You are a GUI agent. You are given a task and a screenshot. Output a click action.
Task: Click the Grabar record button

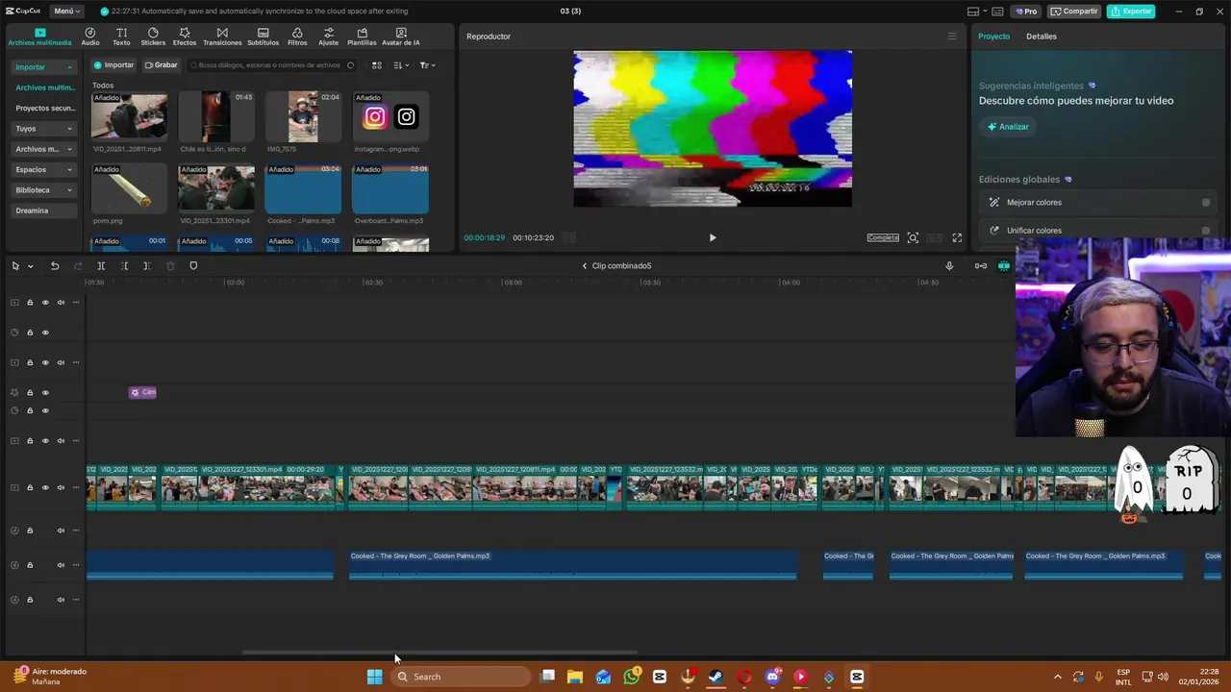click(161, 65)
